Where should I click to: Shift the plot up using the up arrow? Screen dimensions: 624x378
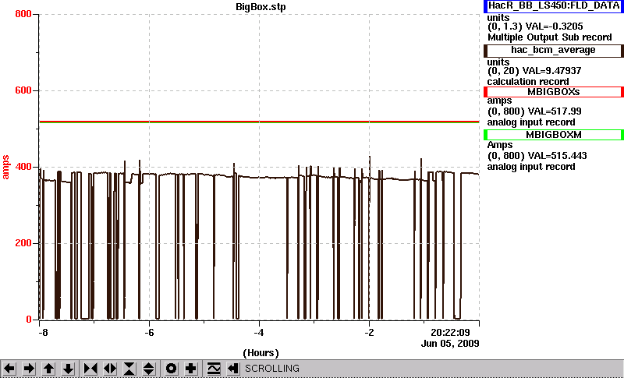coord(48,369)
